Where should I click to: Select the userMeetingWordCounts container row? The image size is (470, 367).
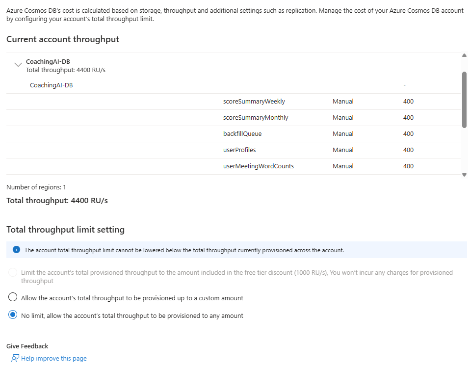pos(258,166)
